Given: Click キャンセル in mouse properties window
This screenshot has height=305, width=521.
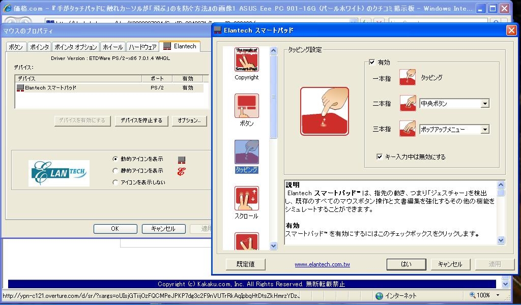Looking at the screenshot, I should 163,229.
